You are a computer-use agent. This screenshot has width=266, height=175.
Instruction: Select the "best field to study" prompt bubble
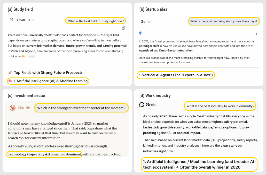tap(96, 21)
